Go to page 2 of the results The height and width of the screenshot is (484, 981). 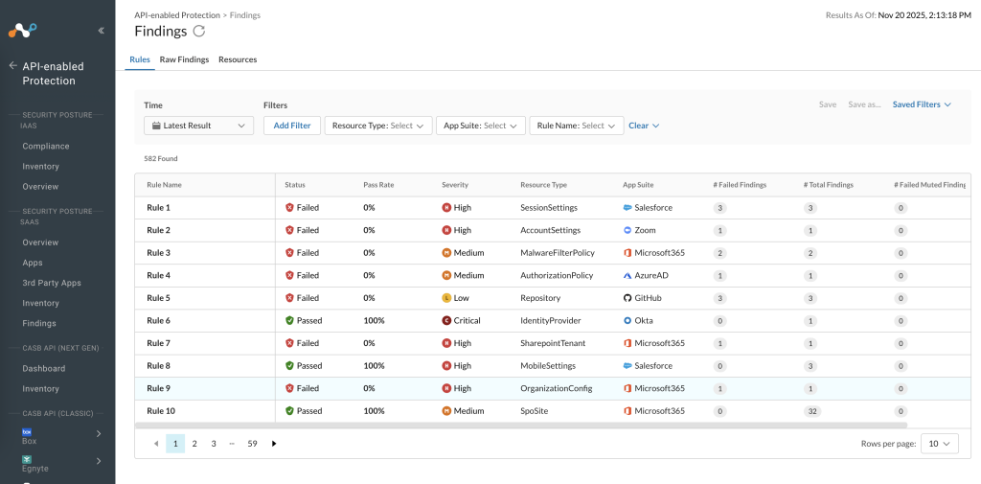194,444
